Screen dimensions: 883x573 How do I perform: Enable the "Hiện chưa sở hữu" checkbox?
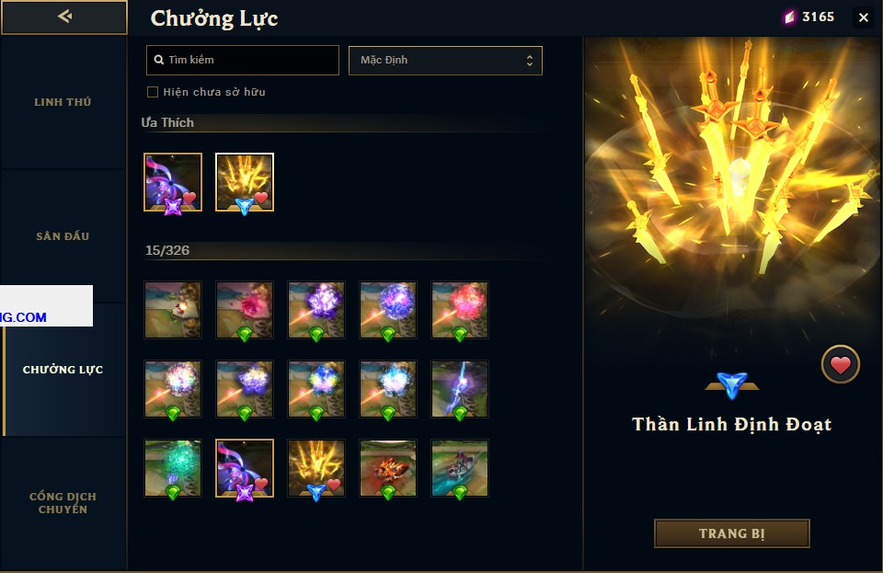pos(152,92)
